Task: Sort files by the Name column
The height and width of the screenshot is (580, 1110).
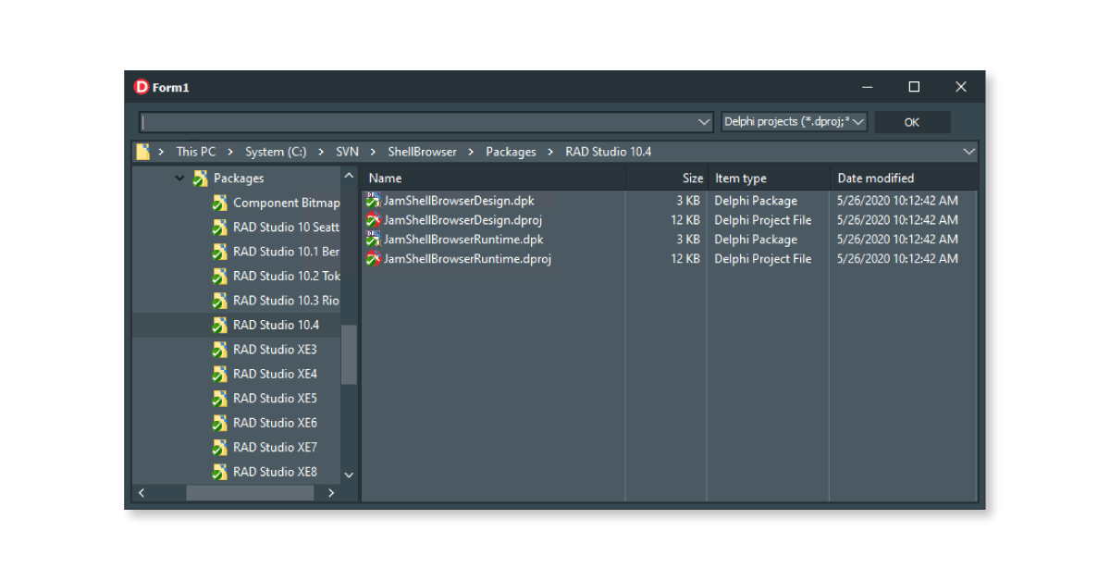Action: [386, 179]
